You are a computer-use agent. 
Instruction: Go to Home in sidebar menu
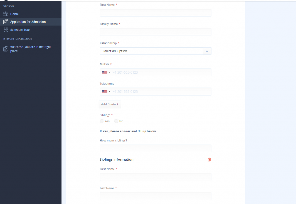(14, 14)
